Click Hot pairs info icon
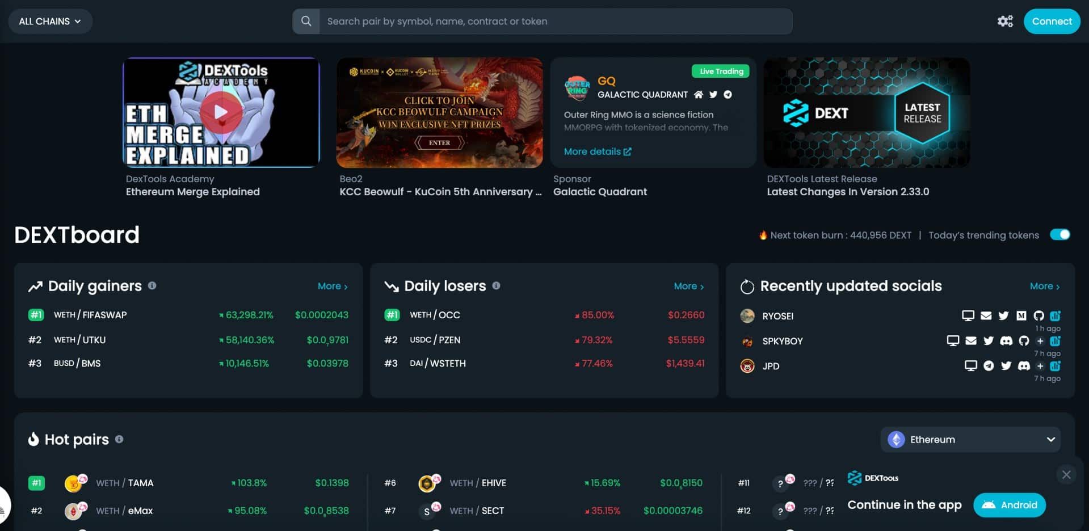Screen dimensions: 1089x531 coord(119,439)
